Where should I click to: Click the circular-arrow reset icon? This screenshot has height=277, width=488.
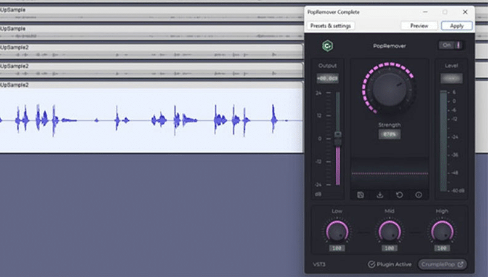[x=399, y=195]
